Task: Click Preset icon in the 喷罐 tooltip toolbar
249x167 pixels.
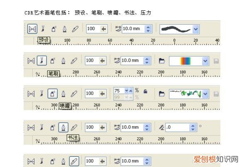Action: click(31, 94)
